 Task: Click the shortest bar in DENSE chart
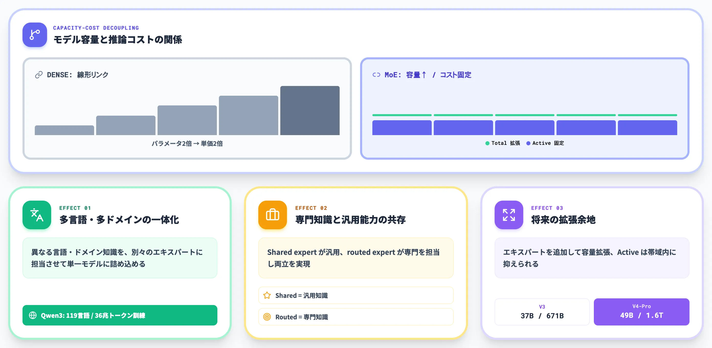[64, 130]
